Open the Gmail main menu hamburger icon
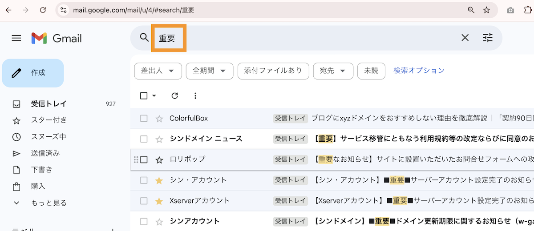 16,38
